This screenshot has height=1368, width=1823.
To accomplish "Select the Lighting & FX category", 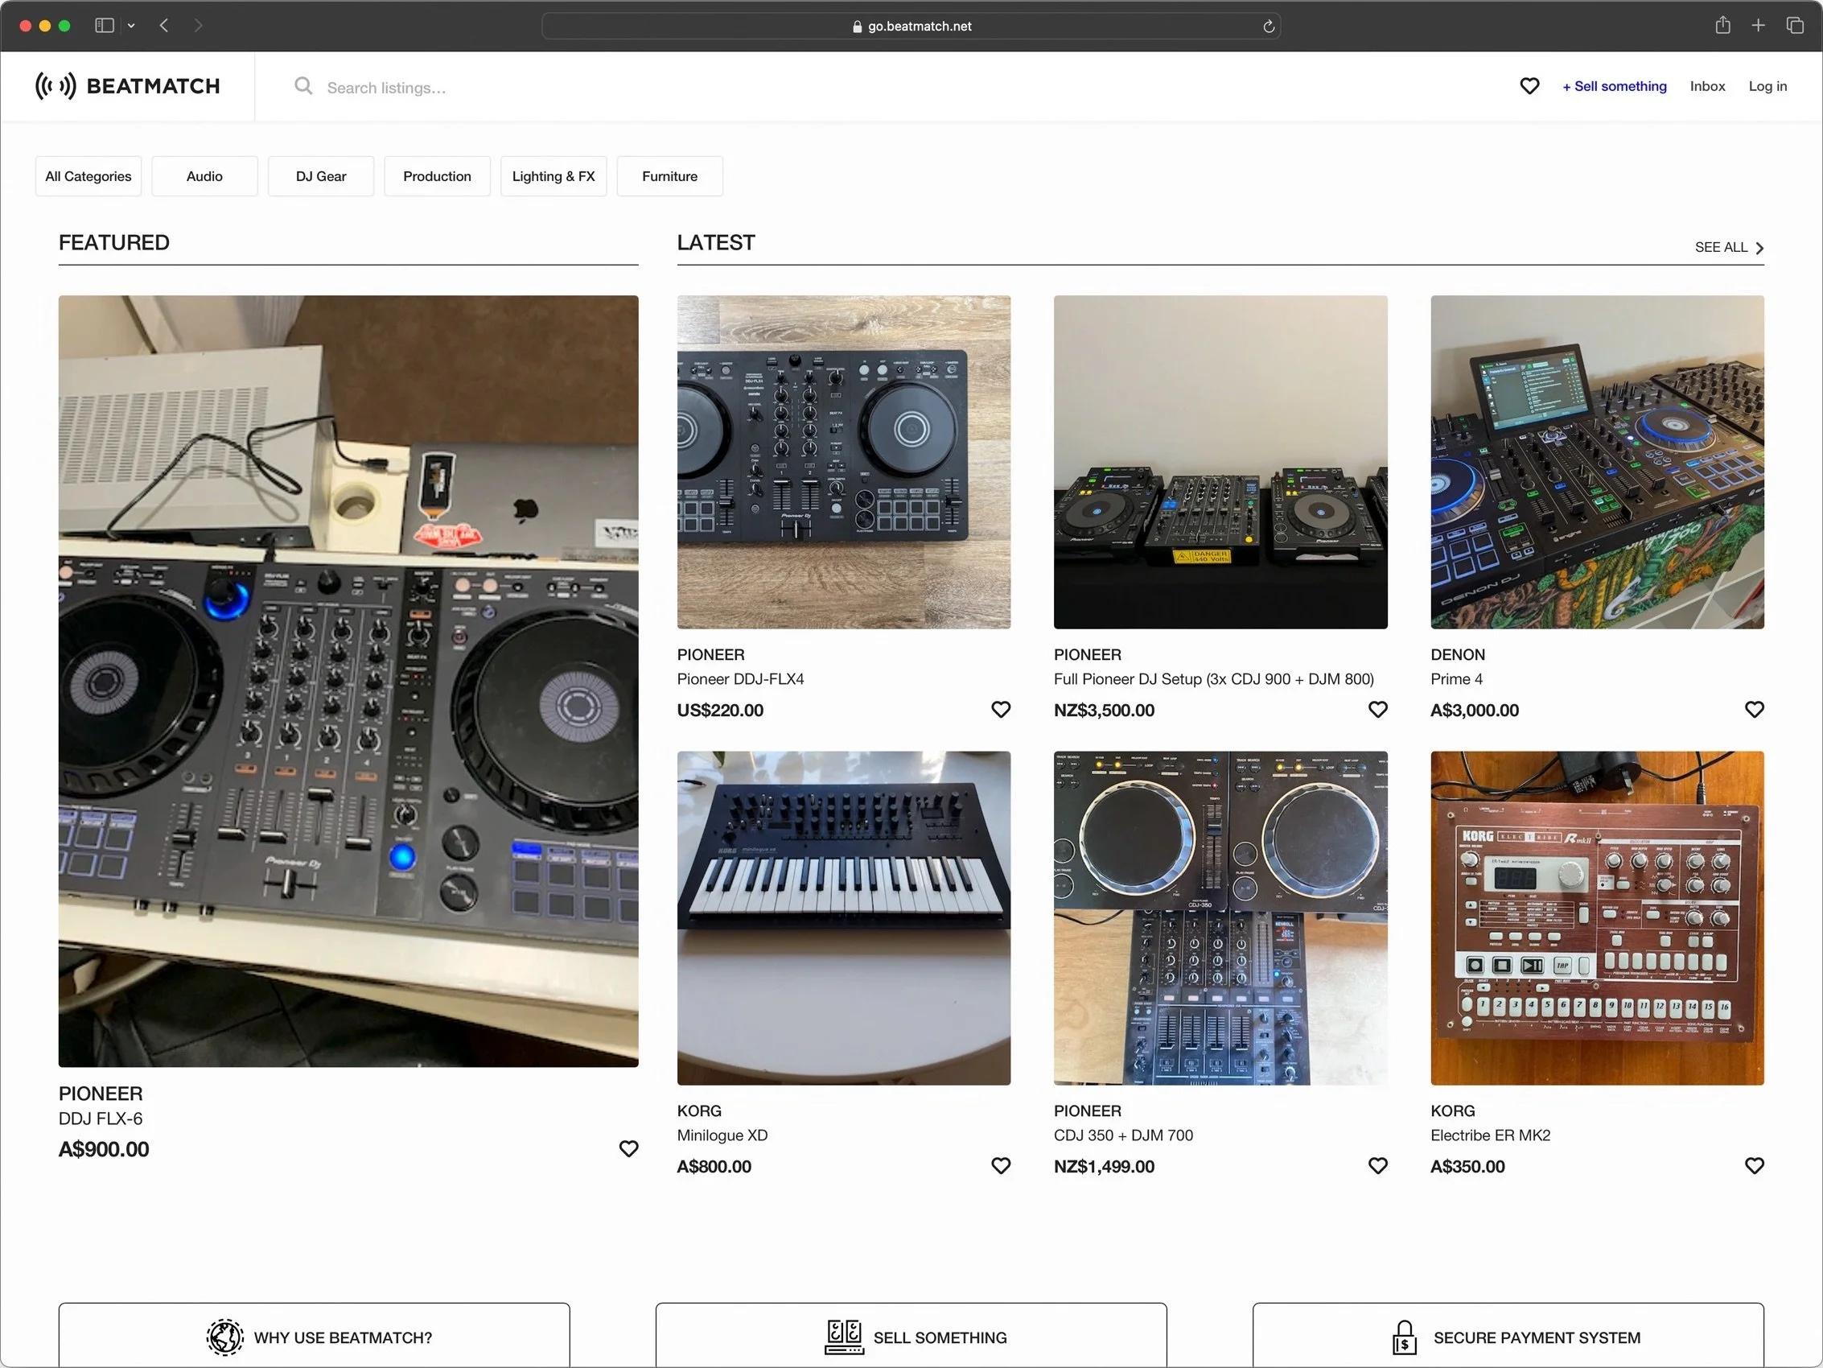I will [553, 175].
